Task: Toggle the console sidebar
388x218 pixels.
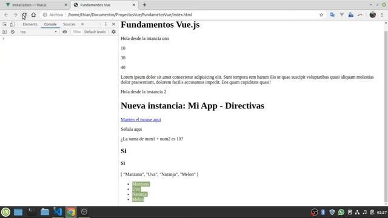Action: pyautogui.click(x=4, y=32)
